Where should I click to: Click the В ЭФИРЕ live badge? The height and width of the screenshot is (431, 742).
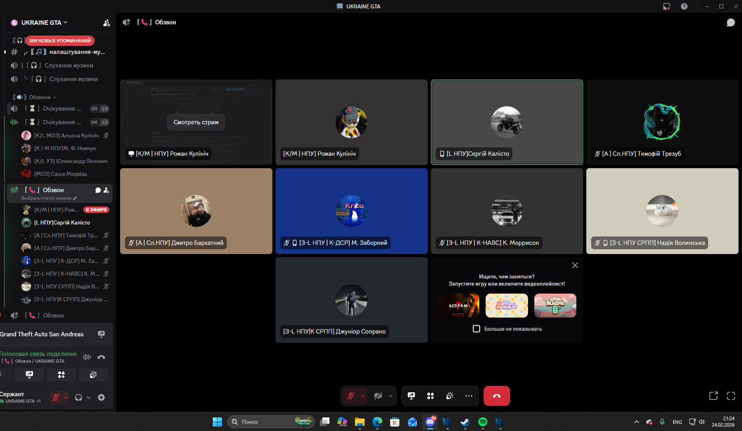tap(96, 210)
